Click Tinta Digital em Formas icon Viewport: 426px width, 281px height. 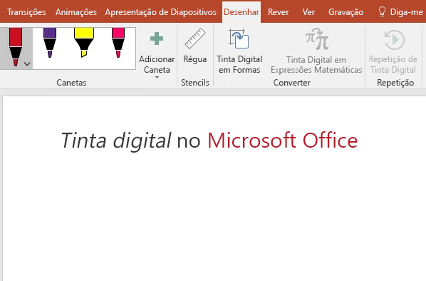coord(239,39)
